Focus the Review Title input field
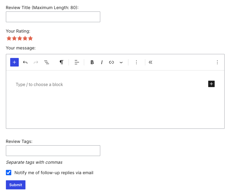This screenshot has height=195, width=231. [53, 17]
